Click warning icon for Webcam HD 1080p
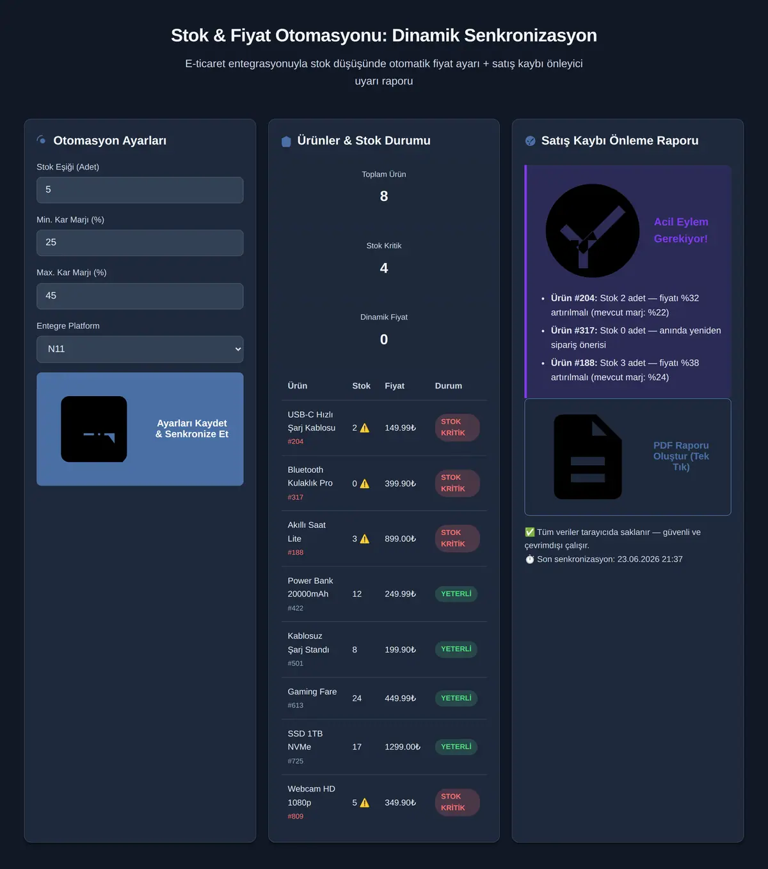 (x=365, y=802)
